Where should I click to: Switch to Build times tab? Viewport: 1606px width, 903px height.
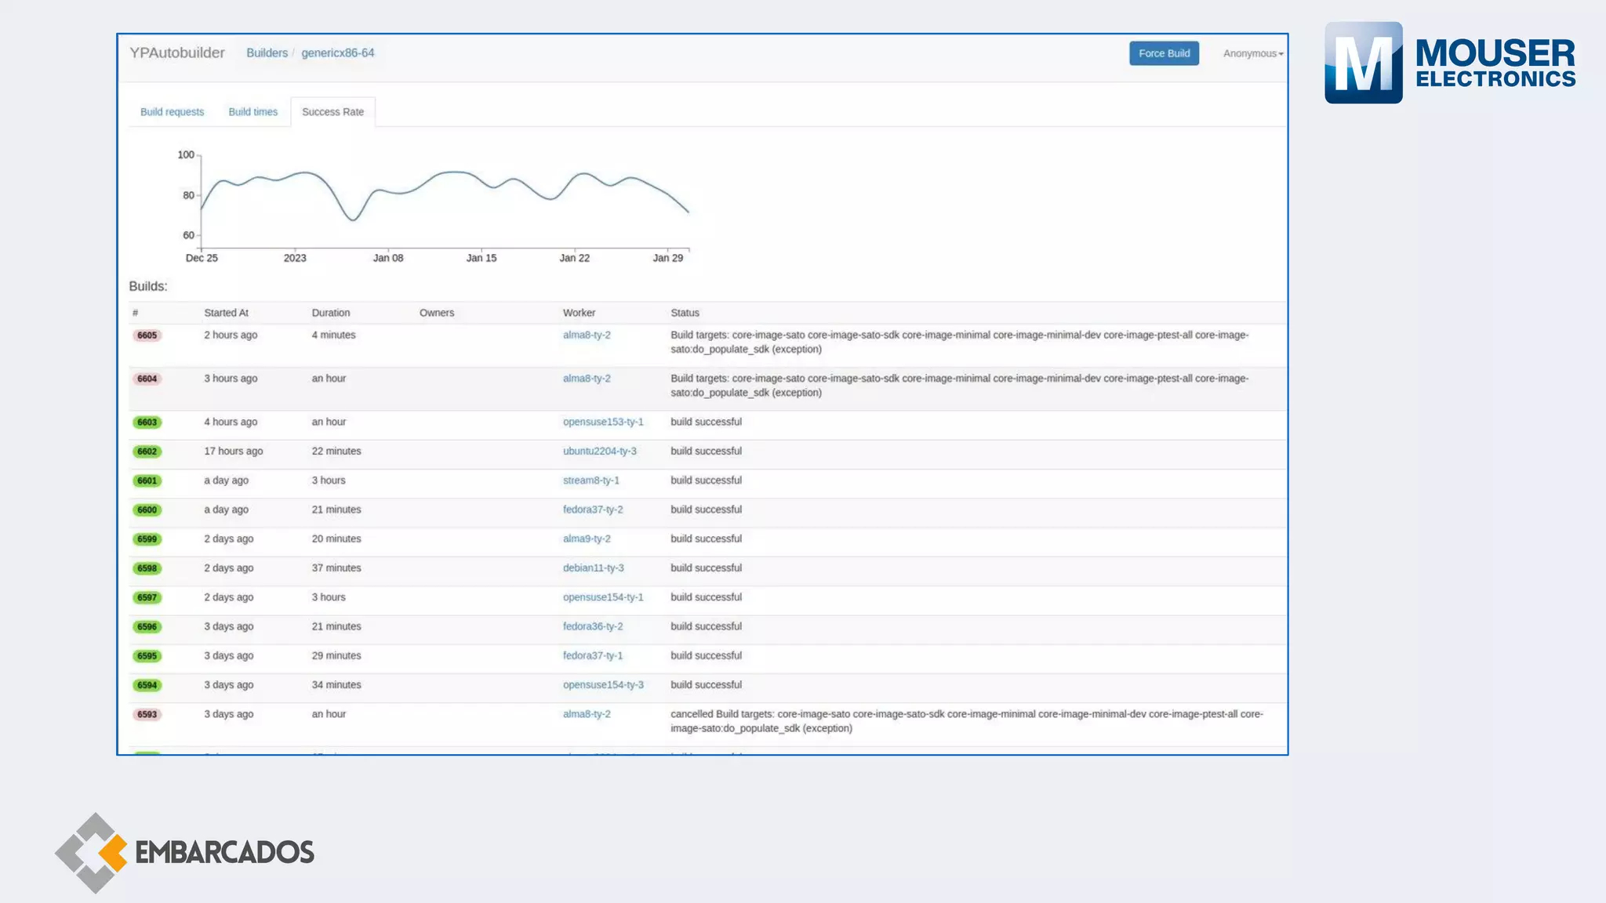(x=253, y=112)
